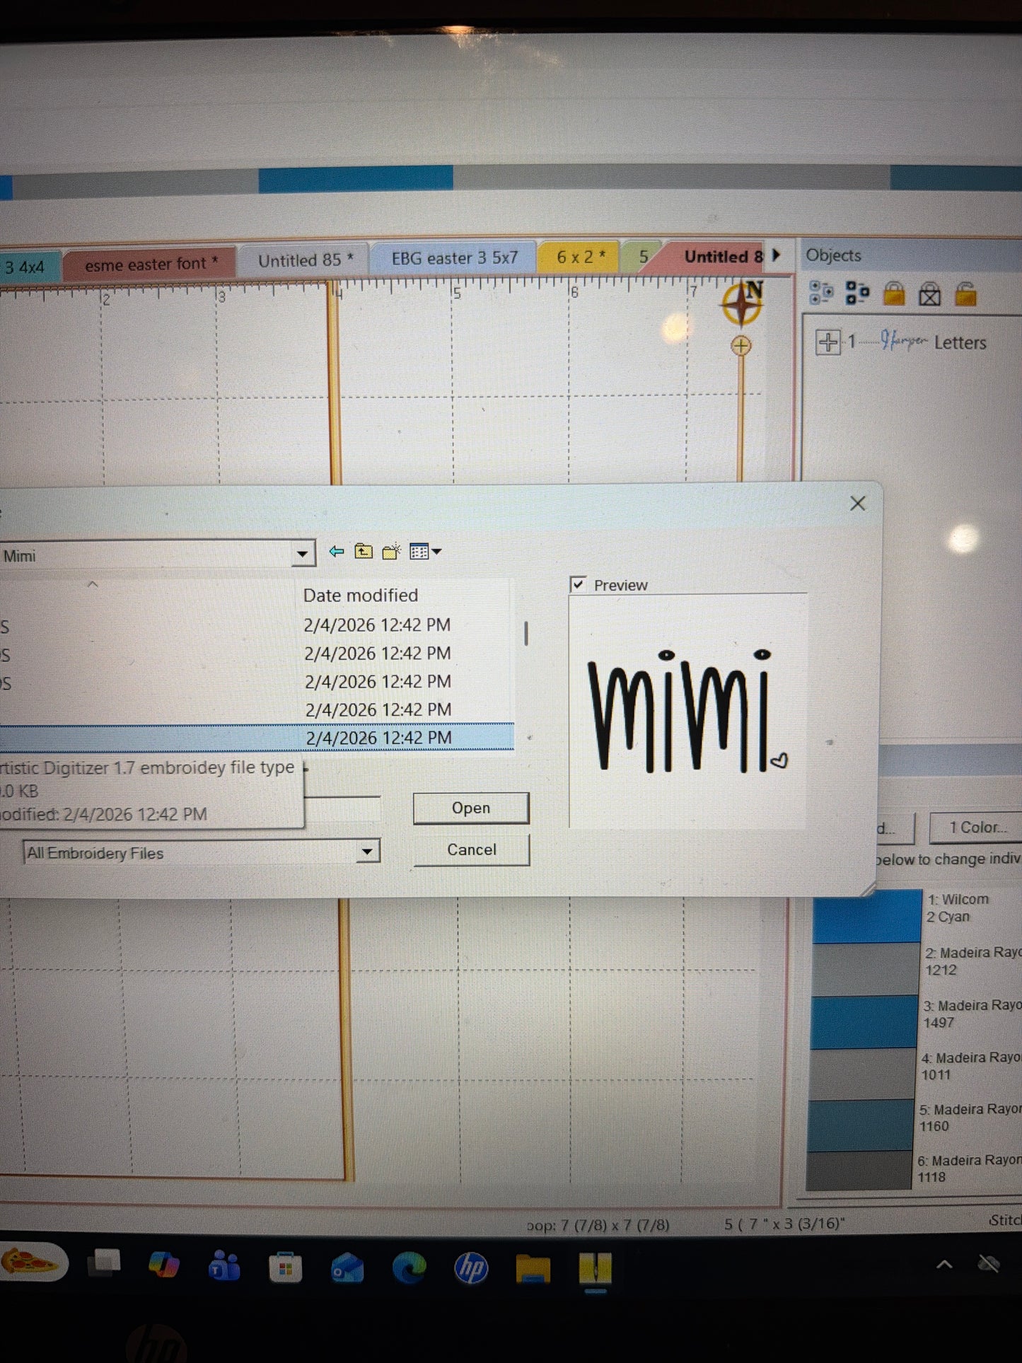1022x1363 pixels.
Task: Switch to the green 5 tab
Action: tap(642, 257)
